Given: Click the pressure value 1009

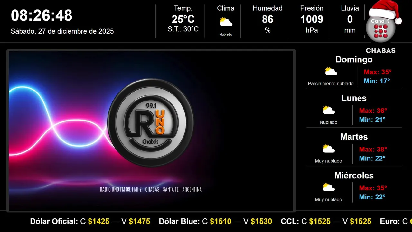Looking at the screenshot, I should click(312, 19).
